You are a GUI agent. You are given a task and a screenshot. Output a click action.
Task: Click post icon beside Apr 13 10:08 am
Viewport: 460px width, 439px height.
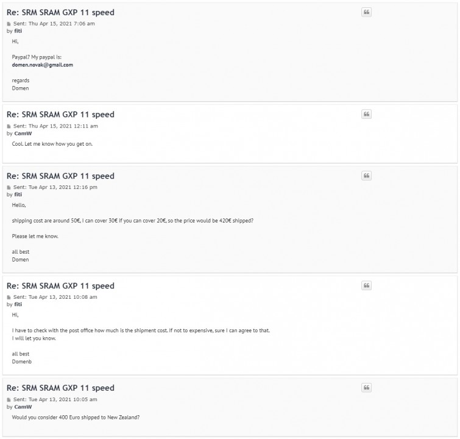(9, 298)
